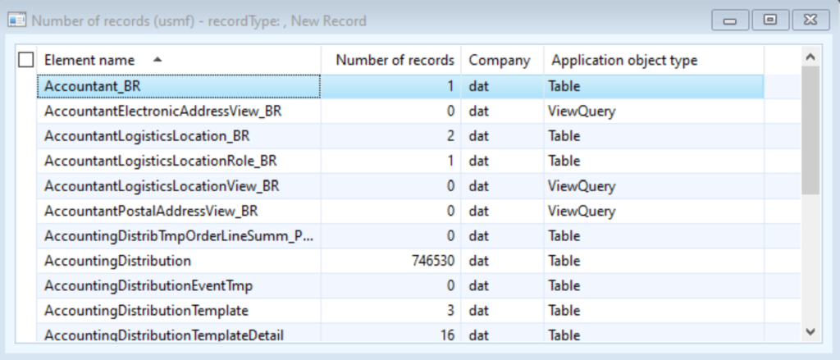Maximize the Number of records window

coord(769,21)
